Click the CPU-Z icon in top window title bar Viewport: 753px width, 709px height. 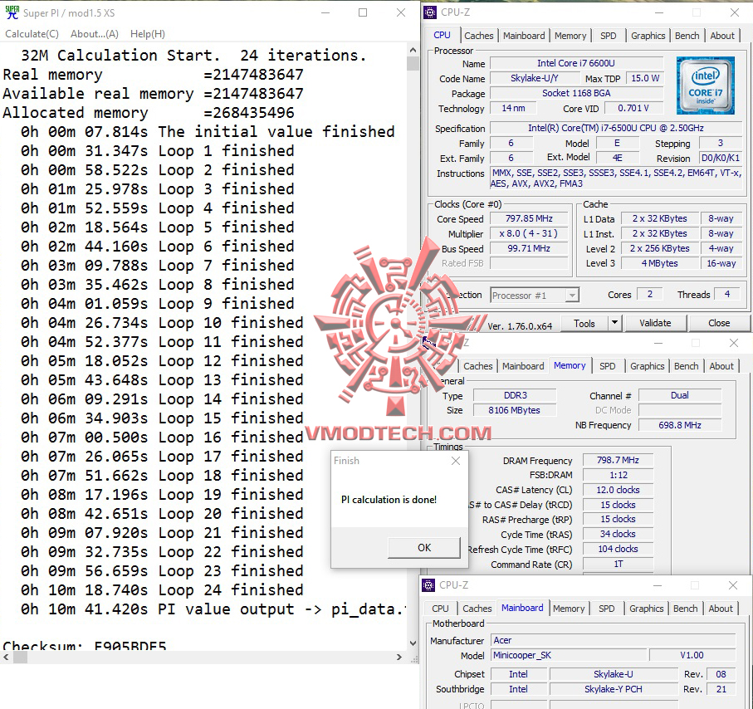pyautogui.click(x=430, y=12)
